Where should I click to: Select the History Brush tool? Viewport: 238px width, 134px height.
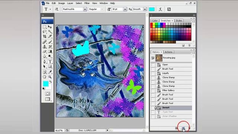pos(50,47)
